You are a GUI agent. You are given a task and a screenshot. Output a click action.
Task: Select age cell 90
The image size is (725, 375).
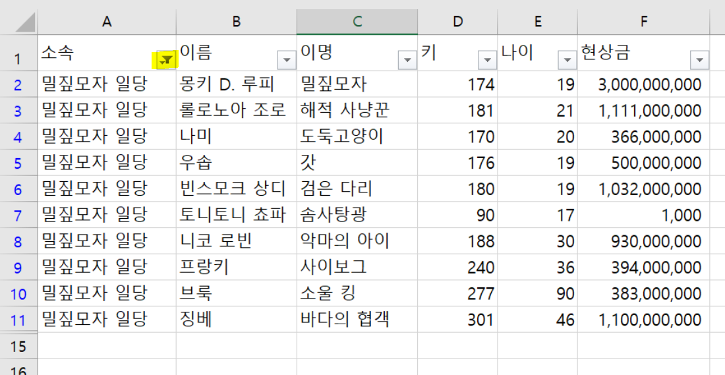point(538,294)
